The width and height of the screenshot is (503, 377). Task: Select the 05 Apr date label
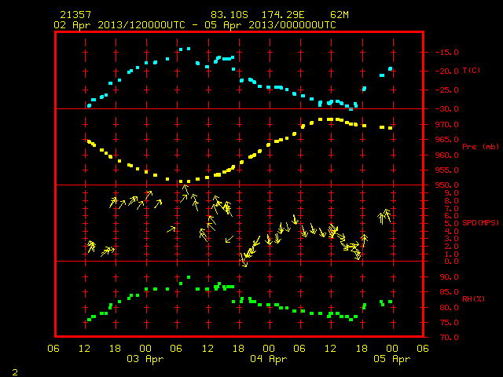coord(391,359)
